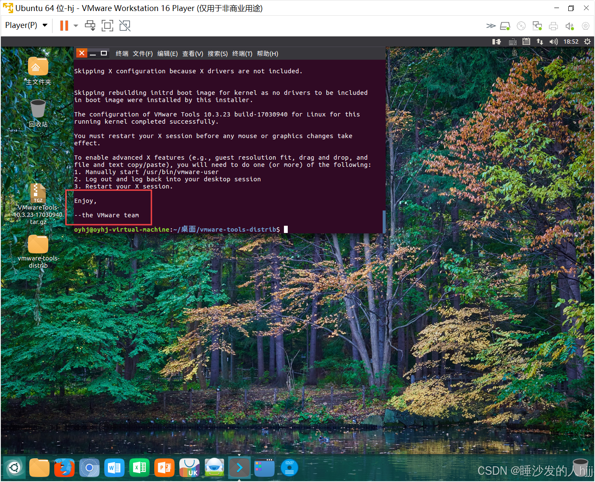Click '3. Restart your X session.' line

[x=123, y=186]
